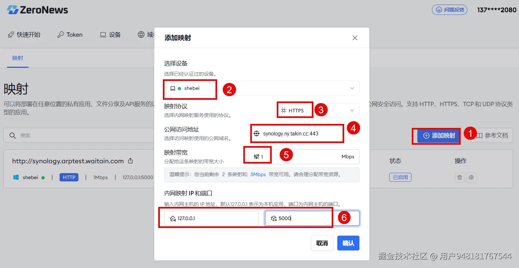The height and width of the screenshot is (268, 519).
Task: Go to the Token nav item
Action: pyautogui.click(x=70, y=35)
